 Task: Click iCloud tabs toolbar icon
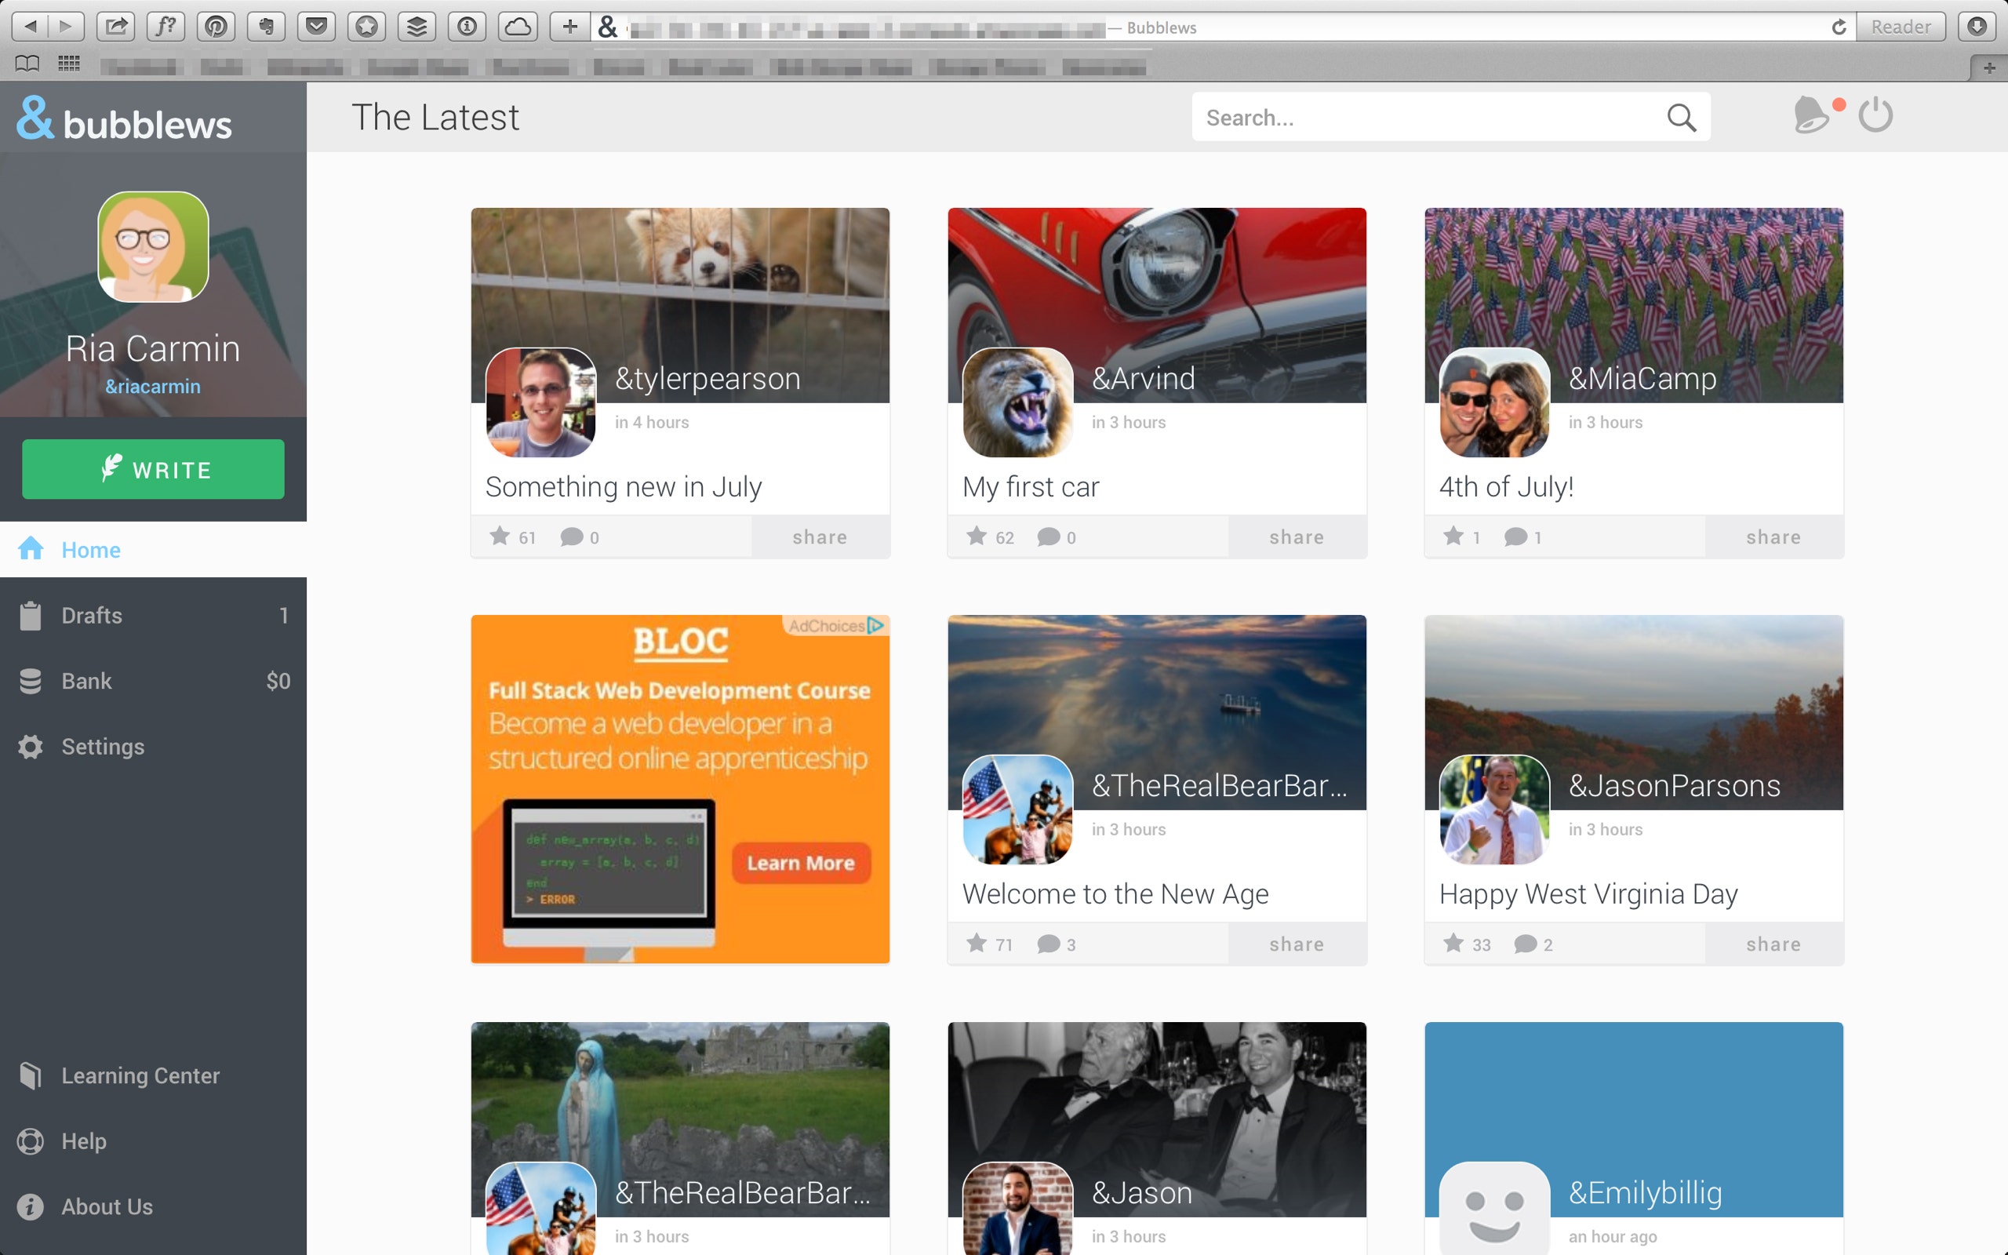[518, 27]
